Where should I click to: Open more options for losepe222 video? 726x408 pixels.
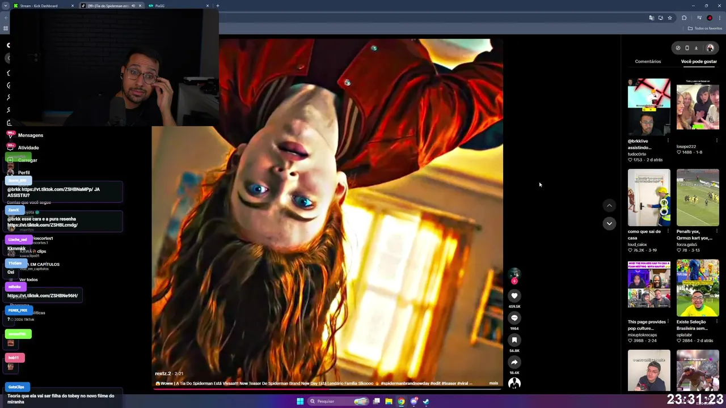click(x=716, y=141)
